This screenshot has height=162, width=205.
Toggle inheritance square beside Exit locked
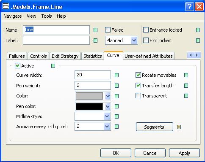(x=198, y=40)
